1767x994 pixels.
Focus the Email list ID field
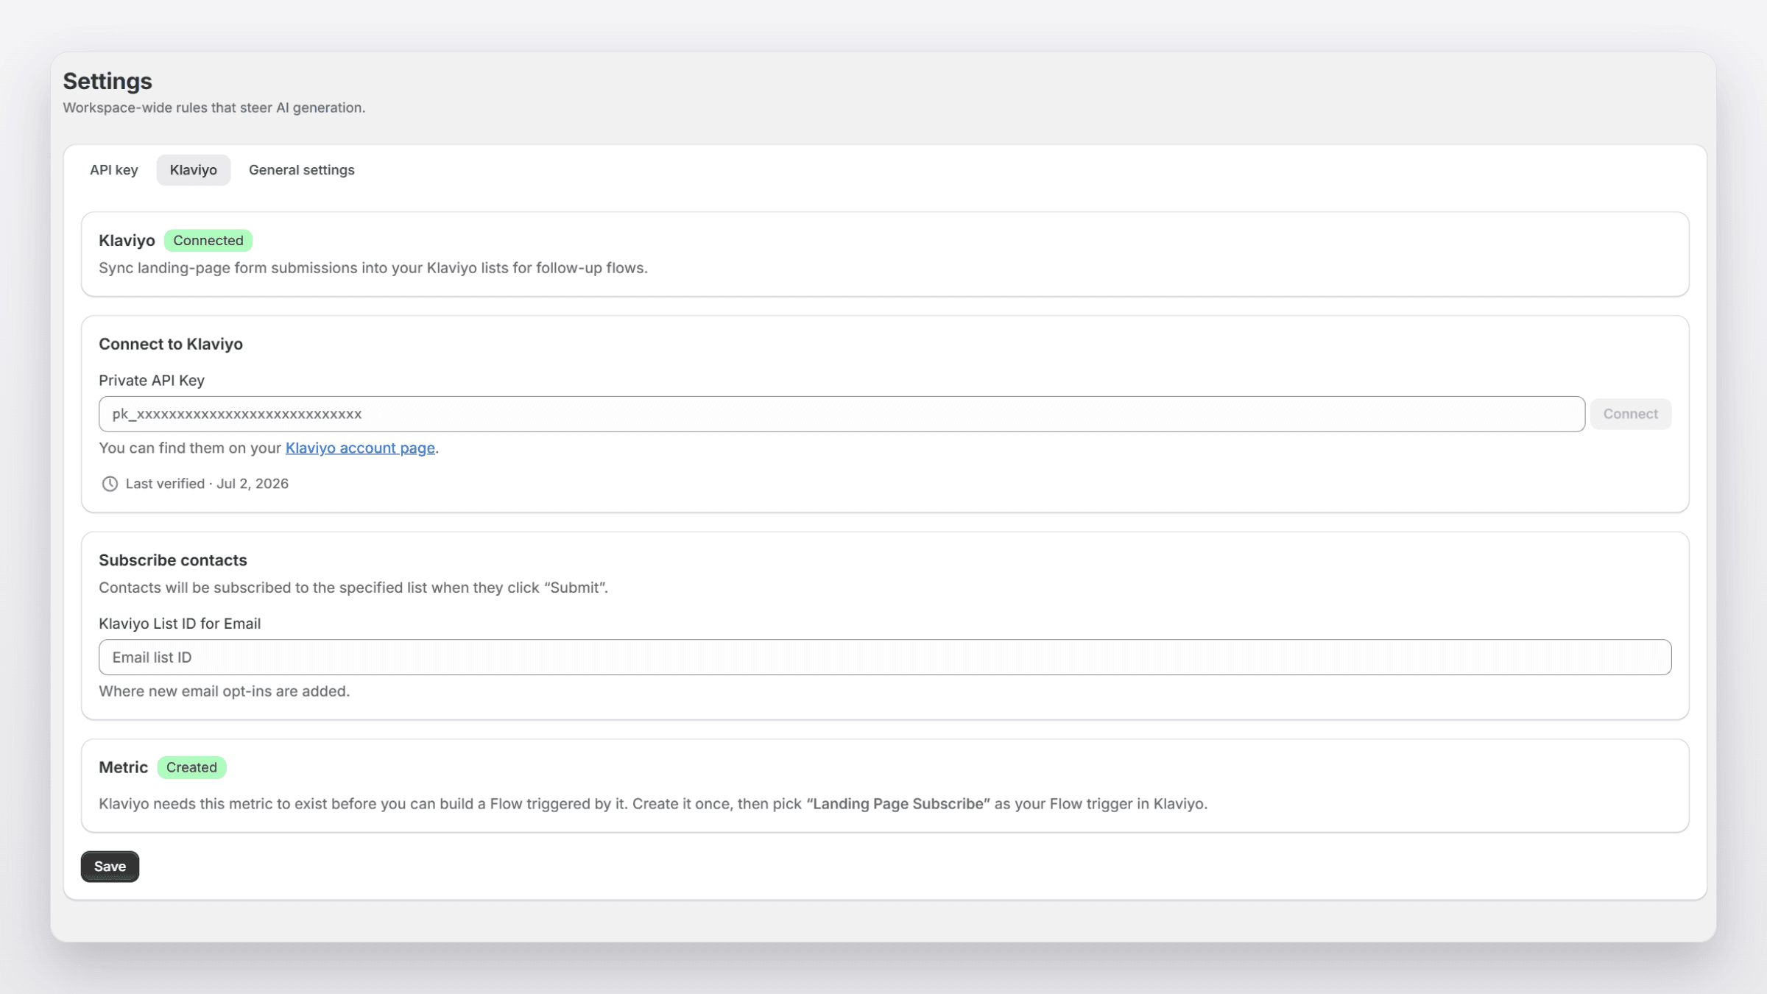(885, 657)
